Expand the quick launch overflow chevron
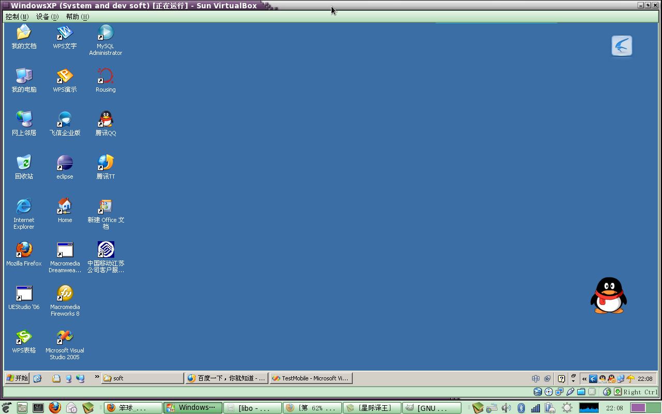Image resolution: width=662 pixels, height=414 pixels. click(97, 377)
